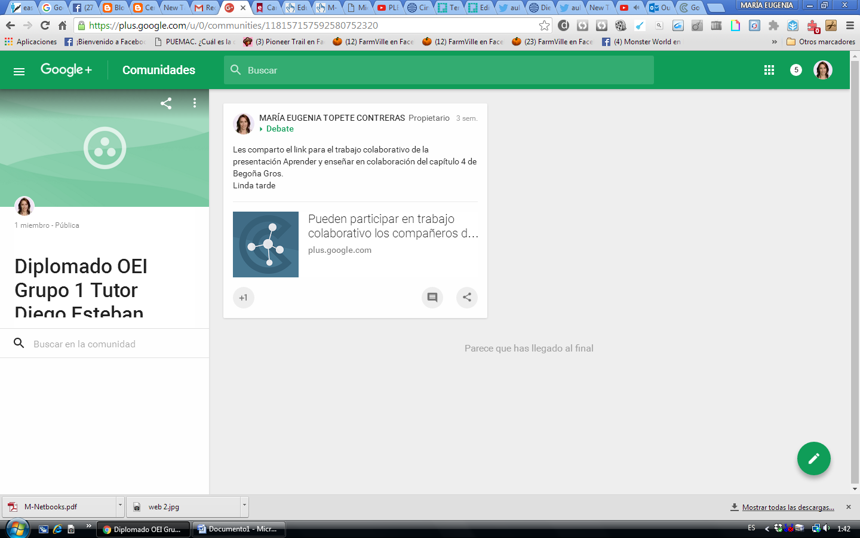Go to the Comunidades section

pos(159,70)
